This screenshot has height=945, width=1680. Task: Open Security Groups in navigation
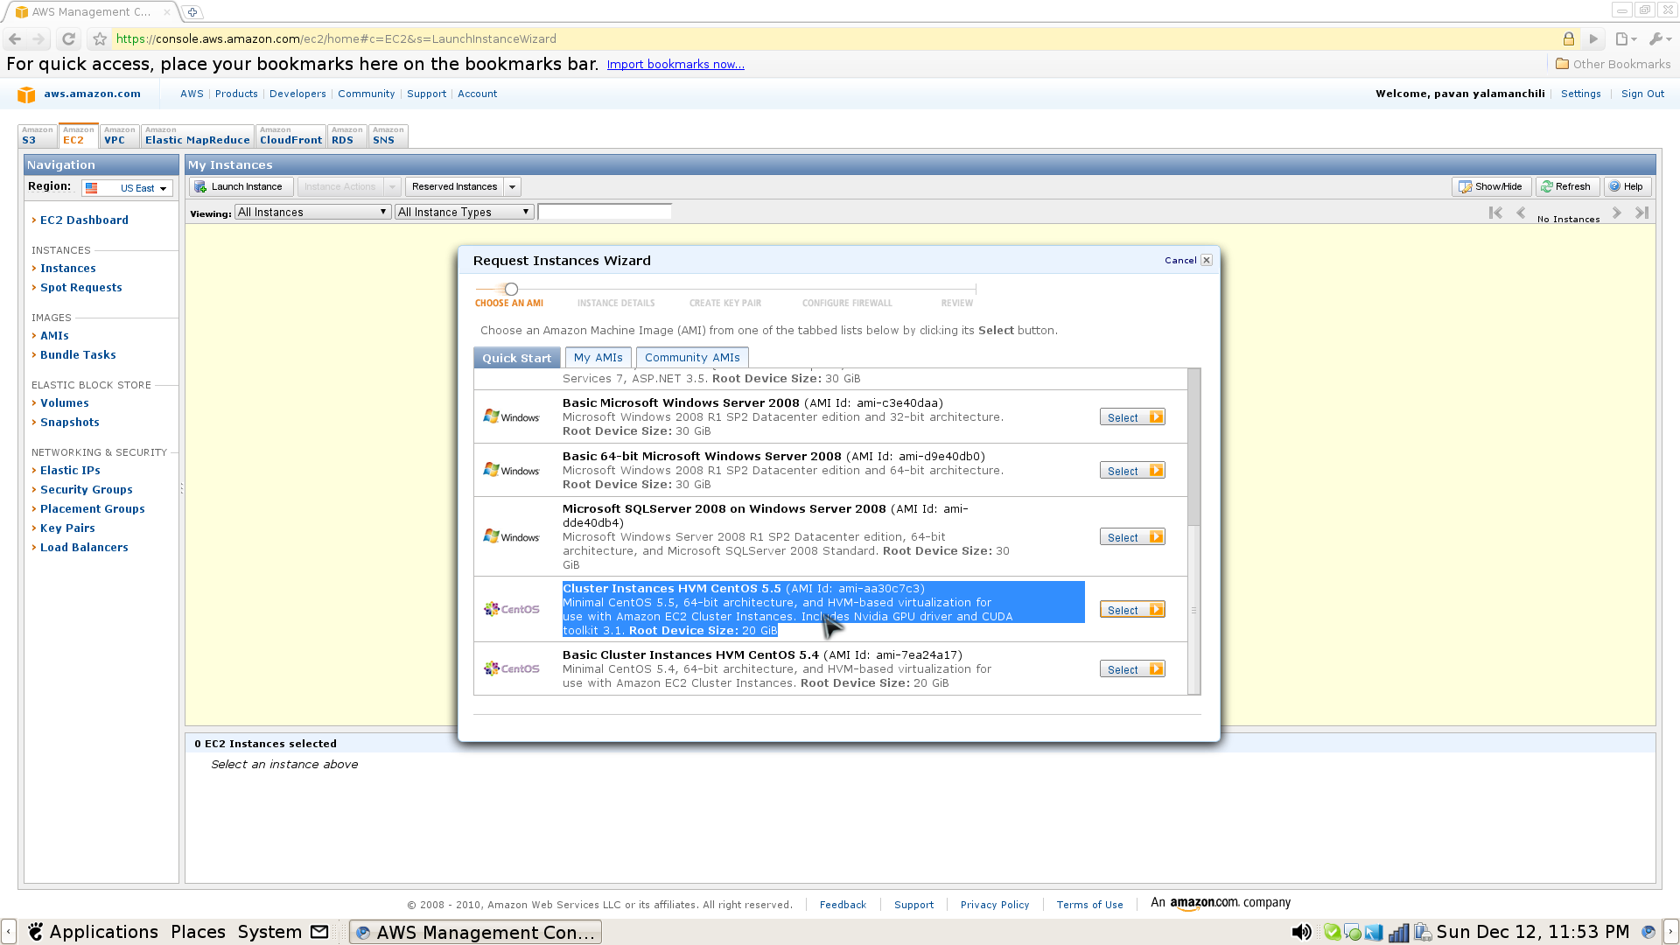(87, 490)
